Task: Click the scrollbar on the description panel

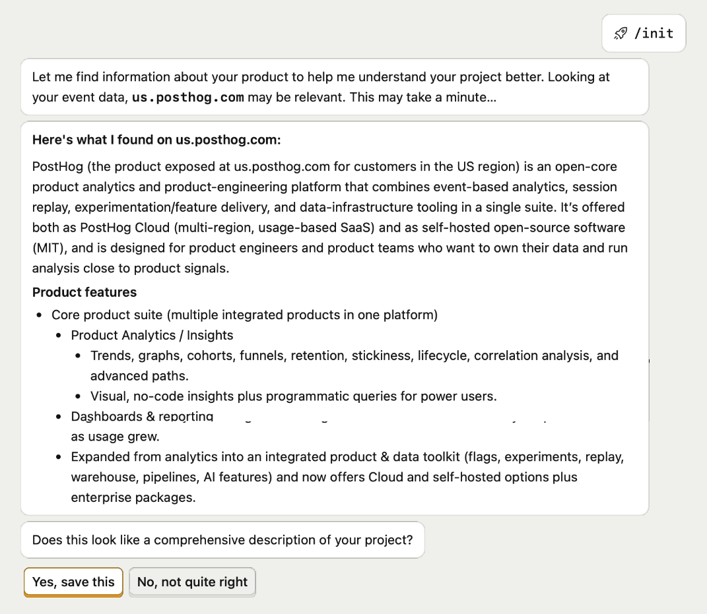Action: click(x=649, y=389)
